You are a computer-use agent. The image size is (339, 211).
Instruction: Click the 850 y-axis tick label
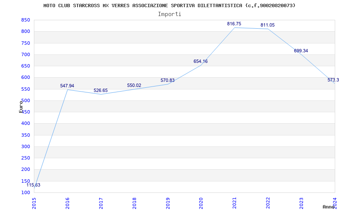point(25,20)
